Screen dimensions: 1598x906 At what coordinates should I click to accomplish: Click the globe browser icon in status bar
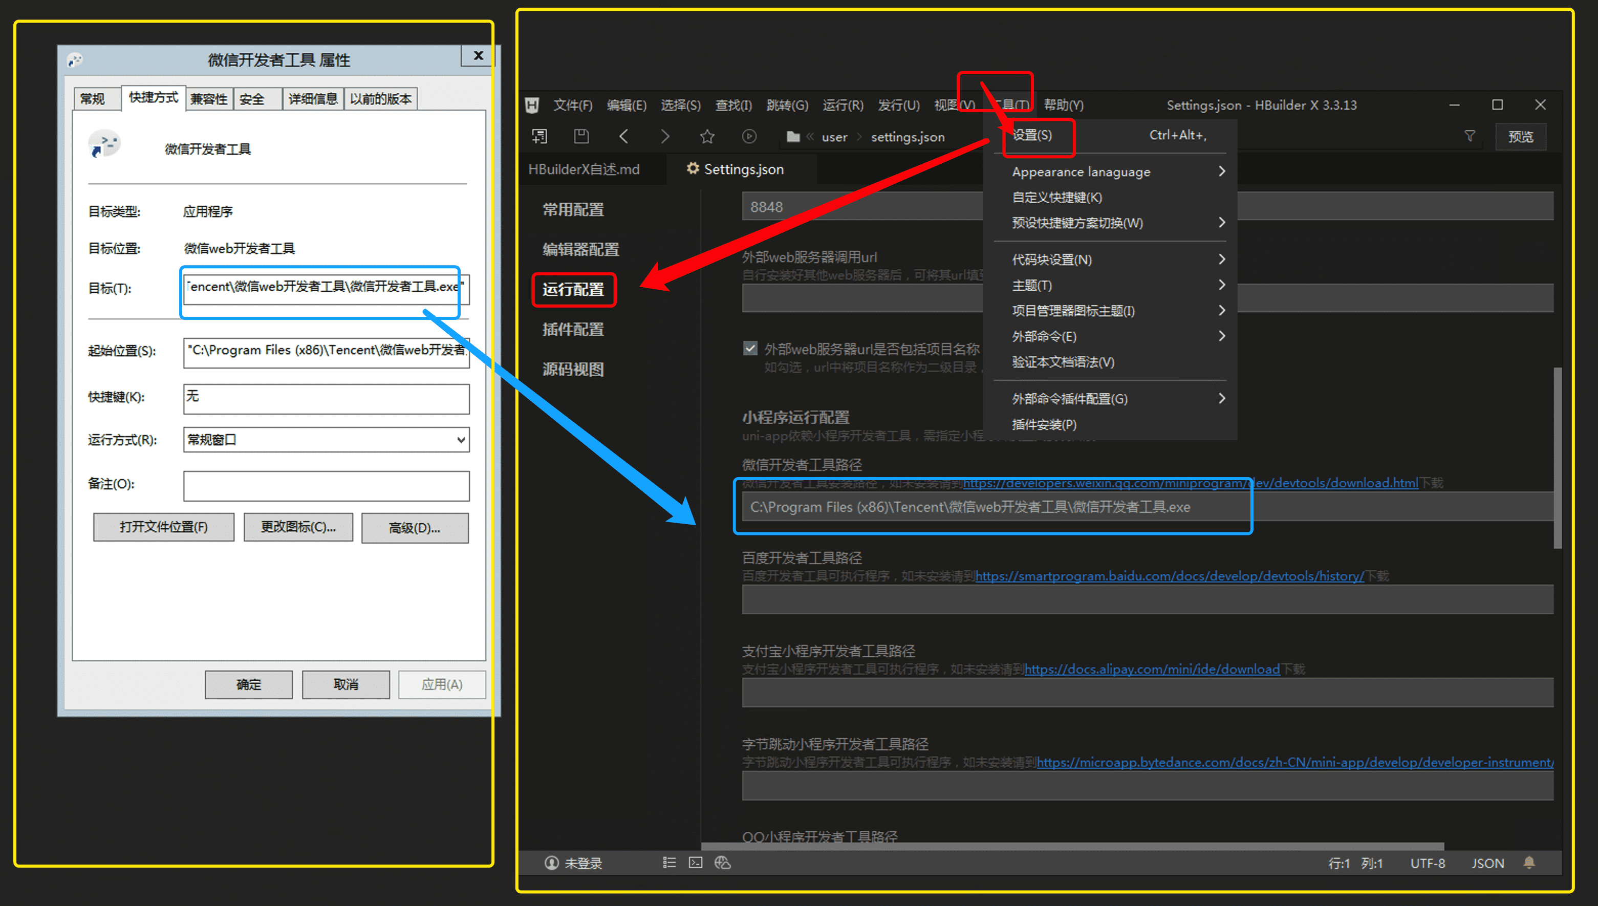pyautogui.click(x=723, y=862)
